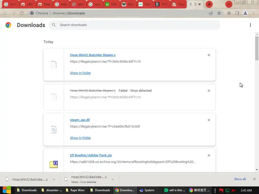
Task: Reload the downloads page
Action: [x=22, y=13]
